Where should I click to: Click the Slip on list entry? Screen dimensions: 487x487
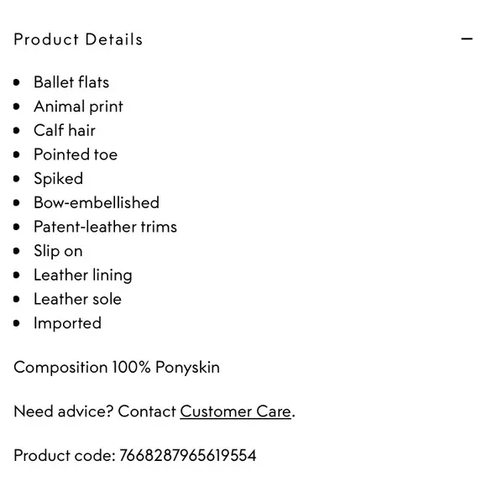tap(58, 251)
